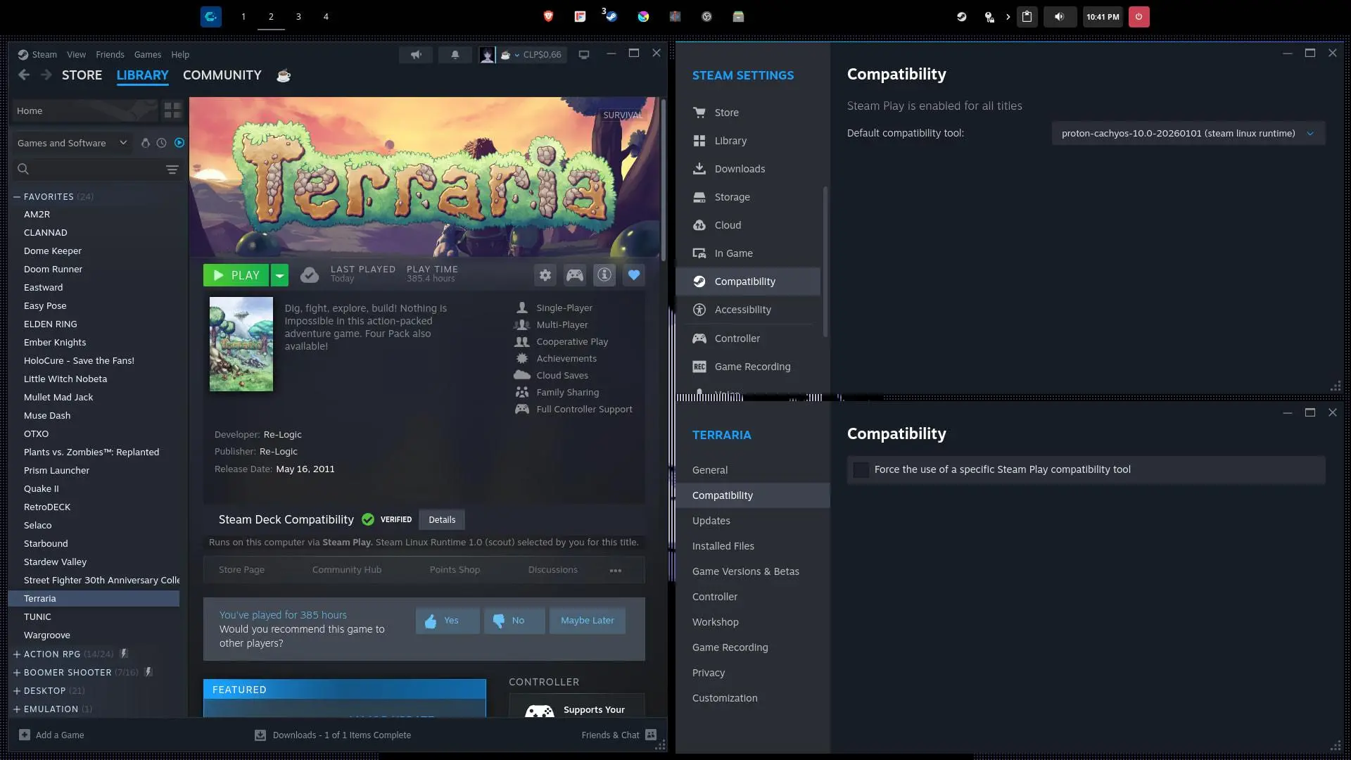Screen dimensions: 1351x760
Task: Switch to the STORE tab
Action: tap(82, 75)
